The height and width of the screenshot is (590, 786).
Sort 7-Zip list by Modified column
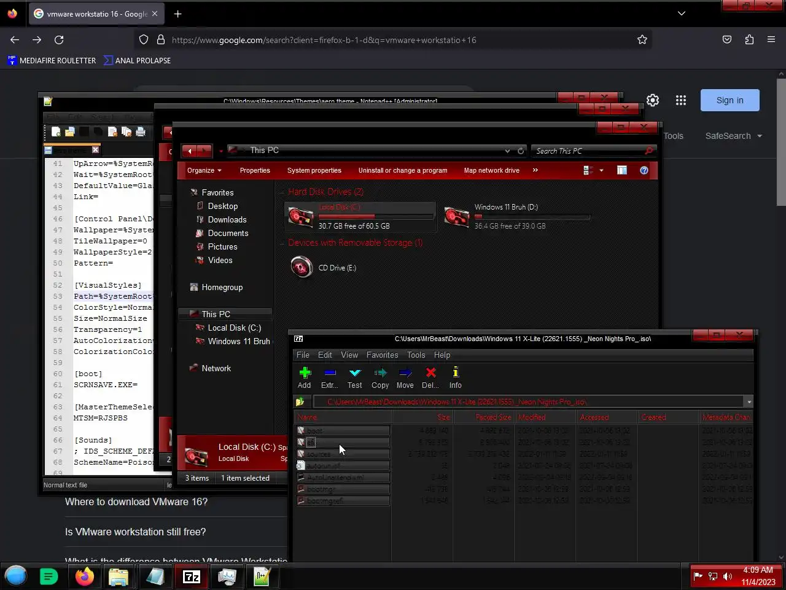pyautogui.click(x=545, y=417)
